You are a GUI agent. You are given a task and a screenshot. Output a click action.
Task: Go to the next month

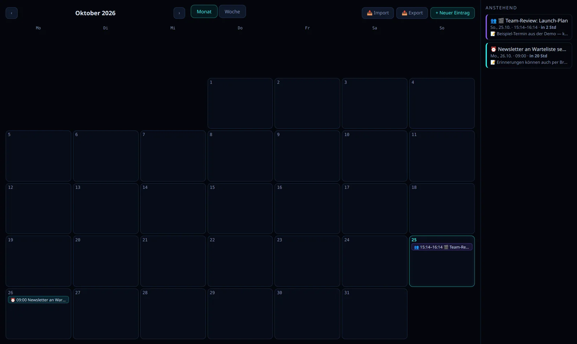tap(179, 13)
